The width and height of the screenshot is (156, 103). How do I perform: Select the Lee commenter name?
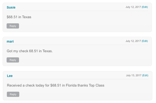pos(10,76)
